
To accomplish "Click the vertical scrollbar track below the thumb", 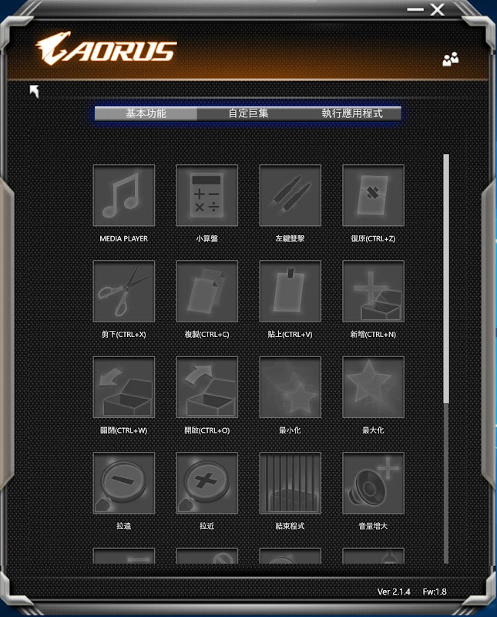I will pyautogui.click(x=446, y=484).
